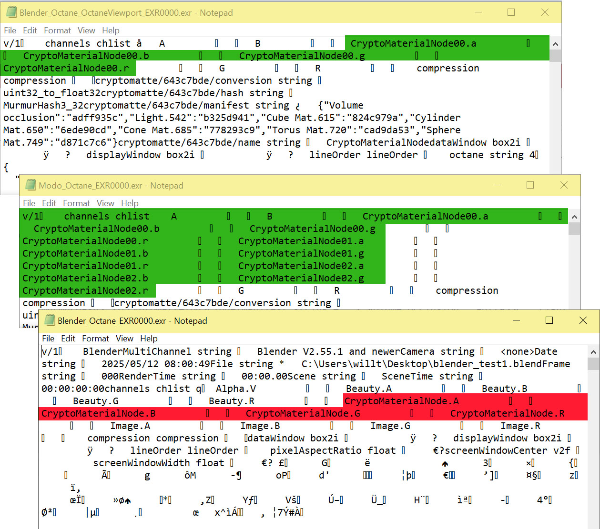Click 'CryptoMaterialNode.A' red highlighted text

(x=401, y=401)
